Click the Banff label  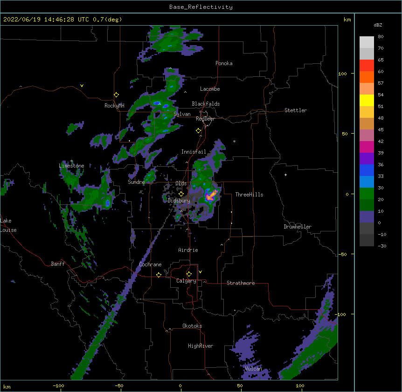[58, 264]
